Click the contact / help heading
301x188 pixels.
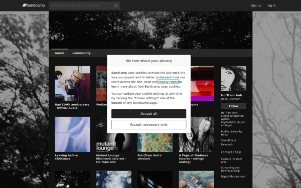[231, 152]
